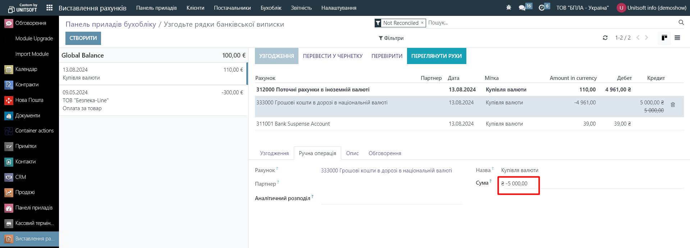Image resolution: width=690 pixels, height=248 pixels.
Task: Open Контракти in the sidebar
Action: point(29,85)
